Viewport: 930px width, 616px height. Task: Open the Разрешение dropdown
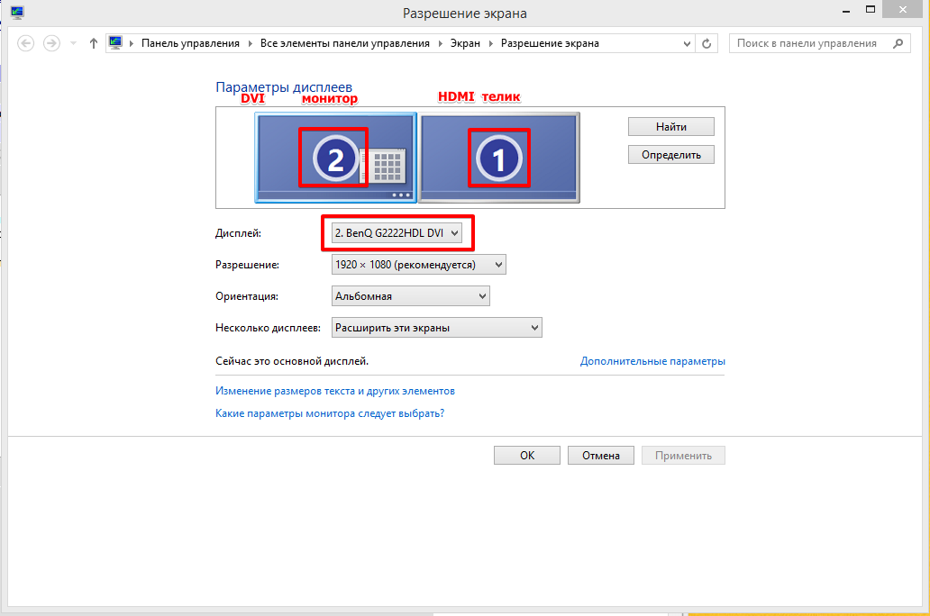click(x=418, y=265)
